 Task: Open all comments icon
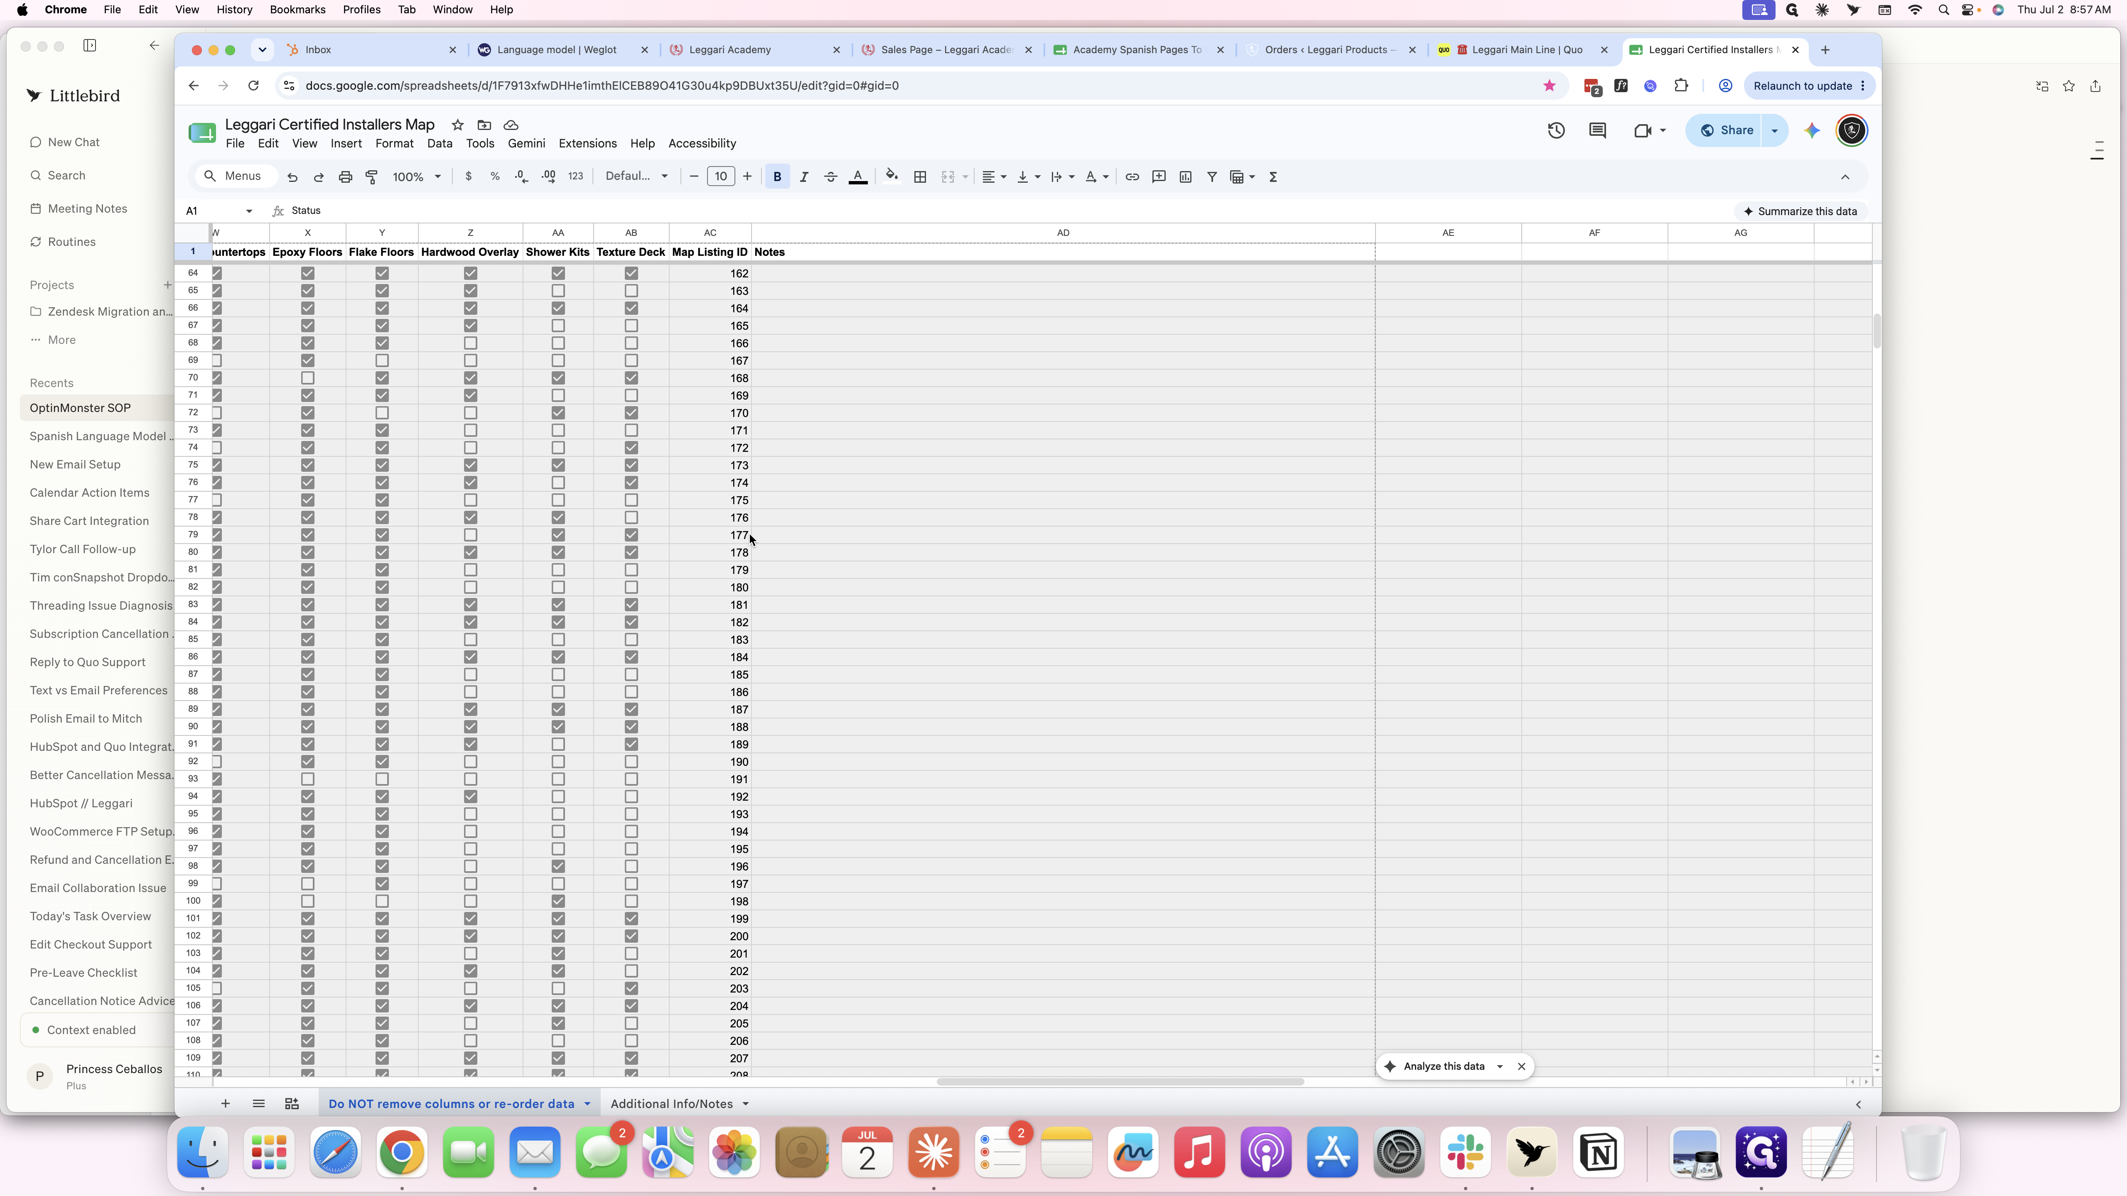click(x=1598, y=130)
